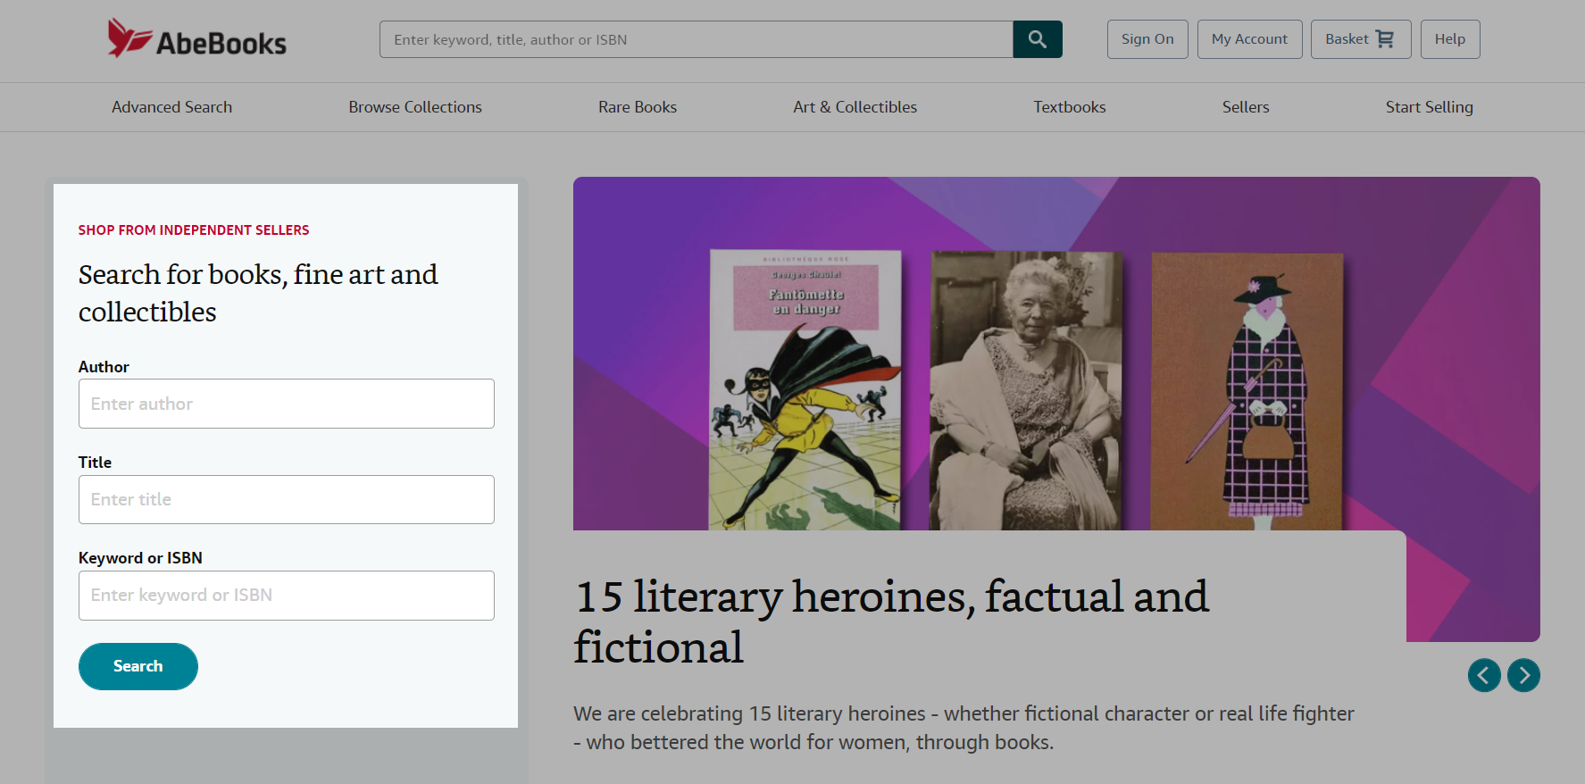Viewport: 1585px width, 784px height.
Task: Click the 'Author' field label
Action: click(104, 367)
